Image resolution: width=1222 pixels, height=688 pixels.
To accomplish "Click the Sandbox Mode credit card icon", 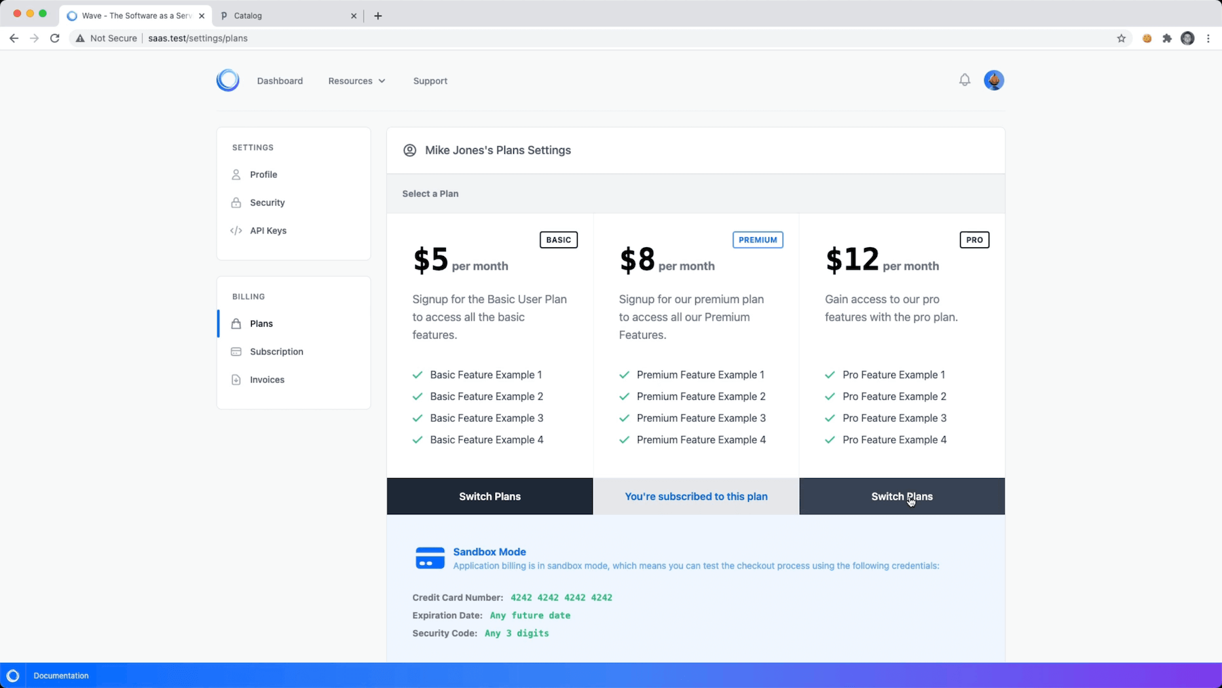I will point(430,558).
